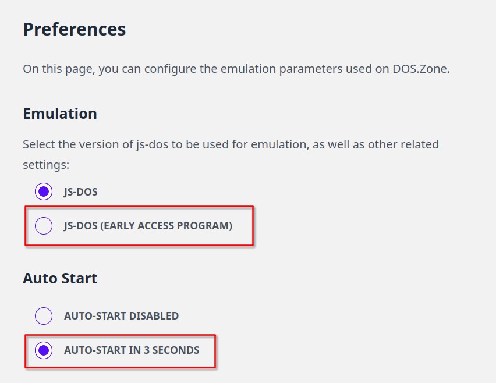Screen dimensions: 496x383
Task: Click the word "version" in the emulation description
Action: point(99,144)
